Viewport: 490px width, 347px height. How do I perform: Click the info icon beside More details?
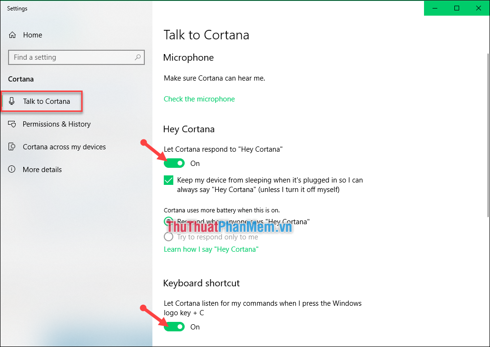click(12, 169)
